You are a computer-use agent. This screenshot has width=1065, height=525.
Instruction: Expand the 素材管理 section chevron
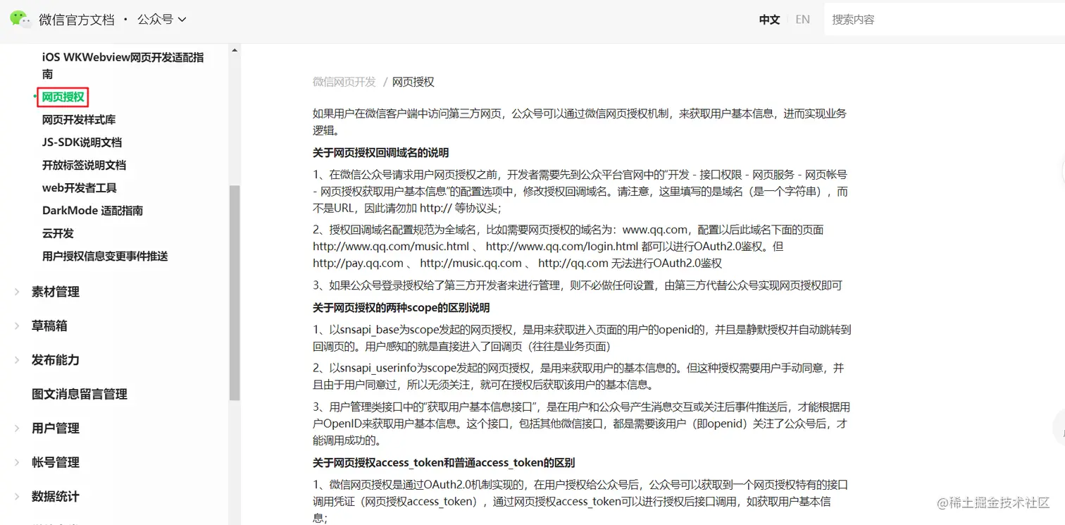(17, 292)
